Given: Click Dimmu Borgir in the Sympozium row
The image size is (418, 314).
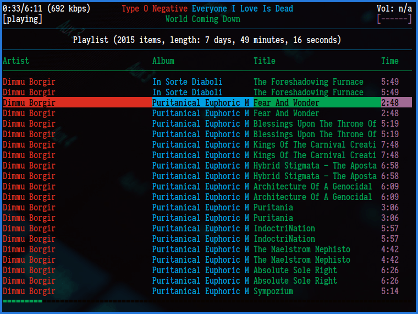Looking at the screenshot, I should tap(29, 291).
